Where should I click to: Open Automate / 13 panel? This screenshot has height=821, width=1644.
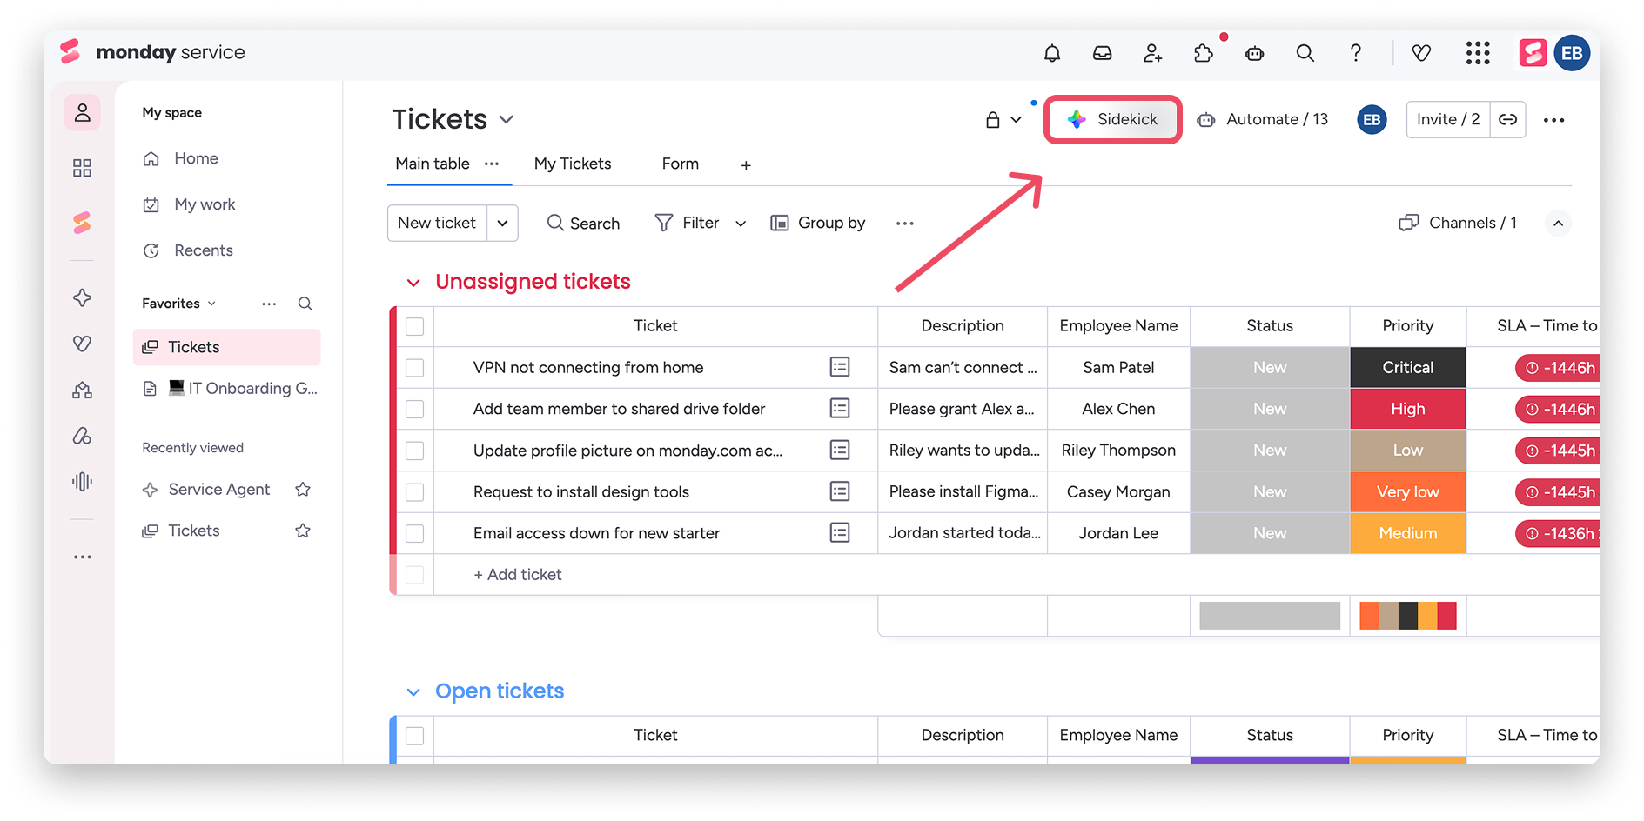pyautogui.click(x=1263, y=120)
